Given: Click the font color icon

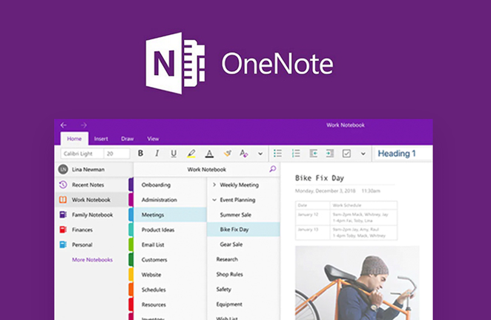Looking at the screenshot, I should pyautogui.click(x=209, y=154).
